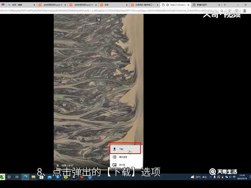Open the browser profile avatar
The width and height of the screenshot is (251, 188).
(x=245, y=11)
